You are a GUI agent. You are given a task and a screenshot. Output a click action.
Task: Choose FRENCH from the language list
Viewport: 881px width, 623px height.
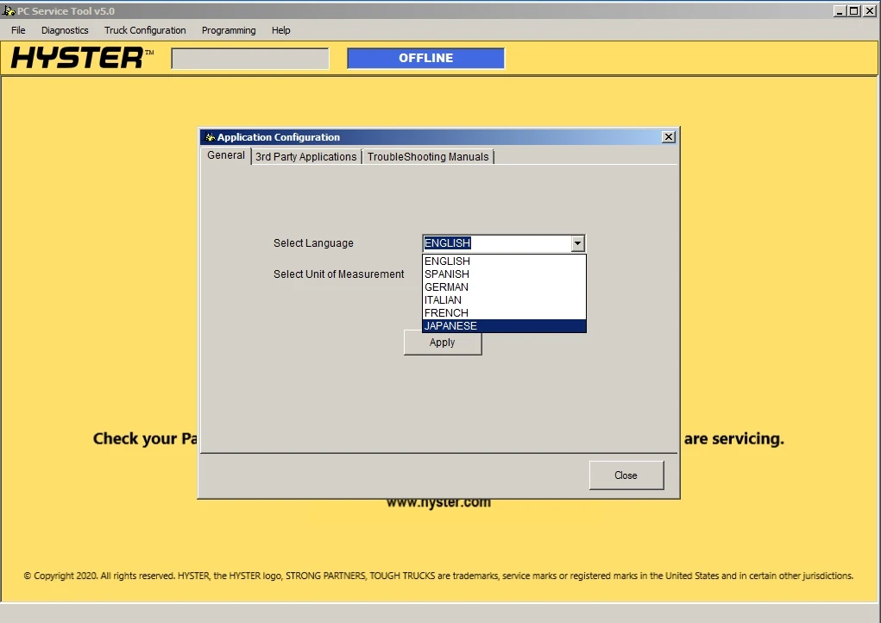pos(504,313)
